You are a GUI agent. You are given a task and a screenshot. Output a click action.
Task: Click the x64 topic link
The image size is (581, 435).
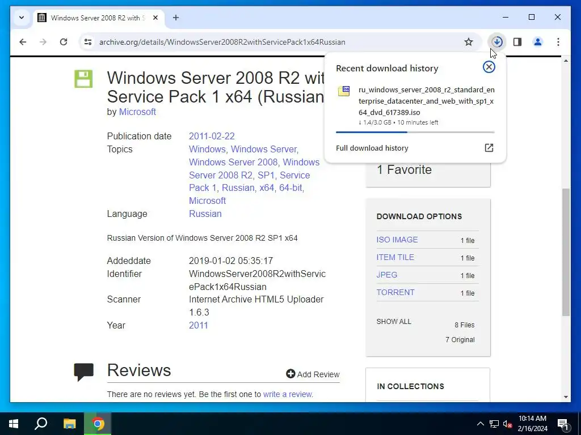267,188
